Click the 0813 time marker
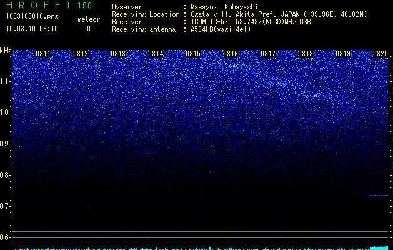The height and width of the screenshot is (250, 393). (x=118, y=54)
